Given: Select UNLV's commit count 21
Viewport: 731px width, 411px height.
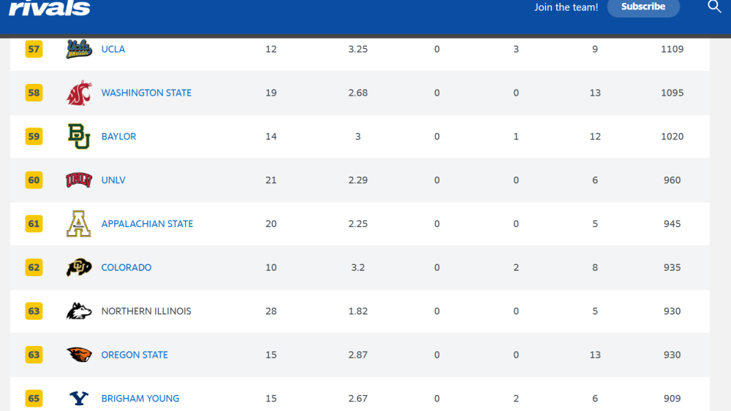Looking at the screenshot, I should (x=271, y=180).
